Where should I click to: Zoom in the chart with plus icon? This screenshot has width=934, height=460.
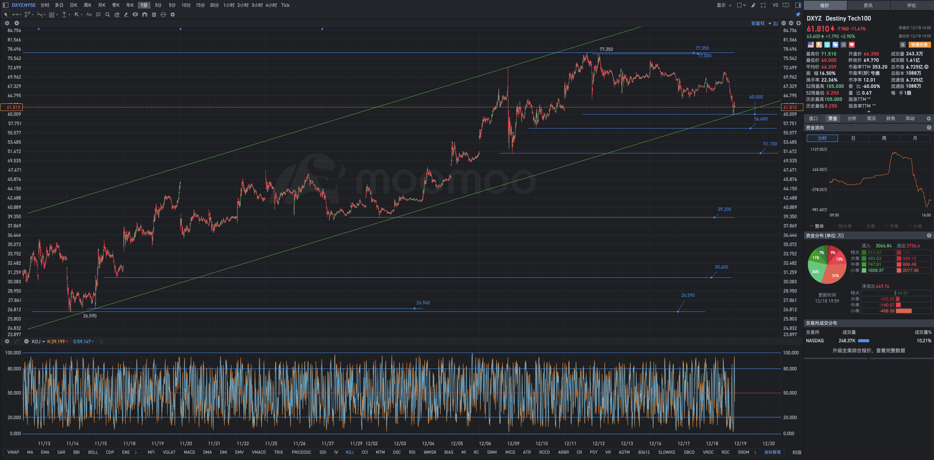pos(799,23)
